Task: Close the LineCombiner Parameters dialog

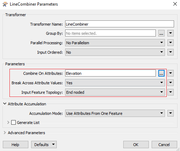Action: 175,4
